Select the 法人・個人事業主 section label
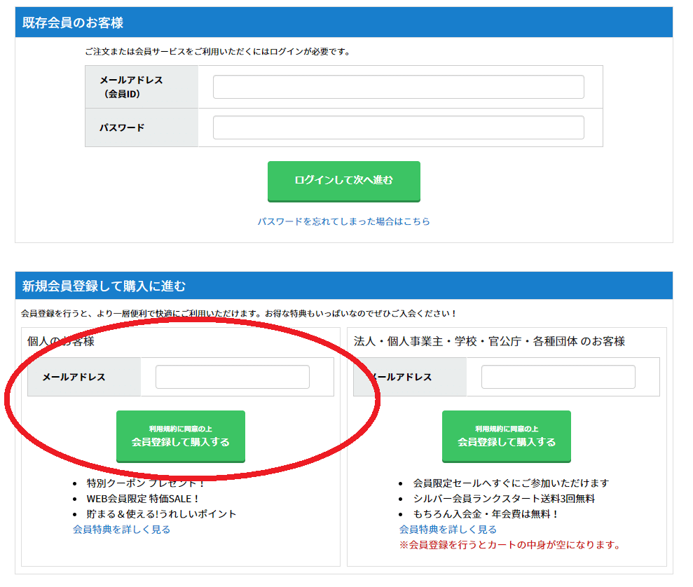This screenshot has height=587, width=693. tap(490, 337)
